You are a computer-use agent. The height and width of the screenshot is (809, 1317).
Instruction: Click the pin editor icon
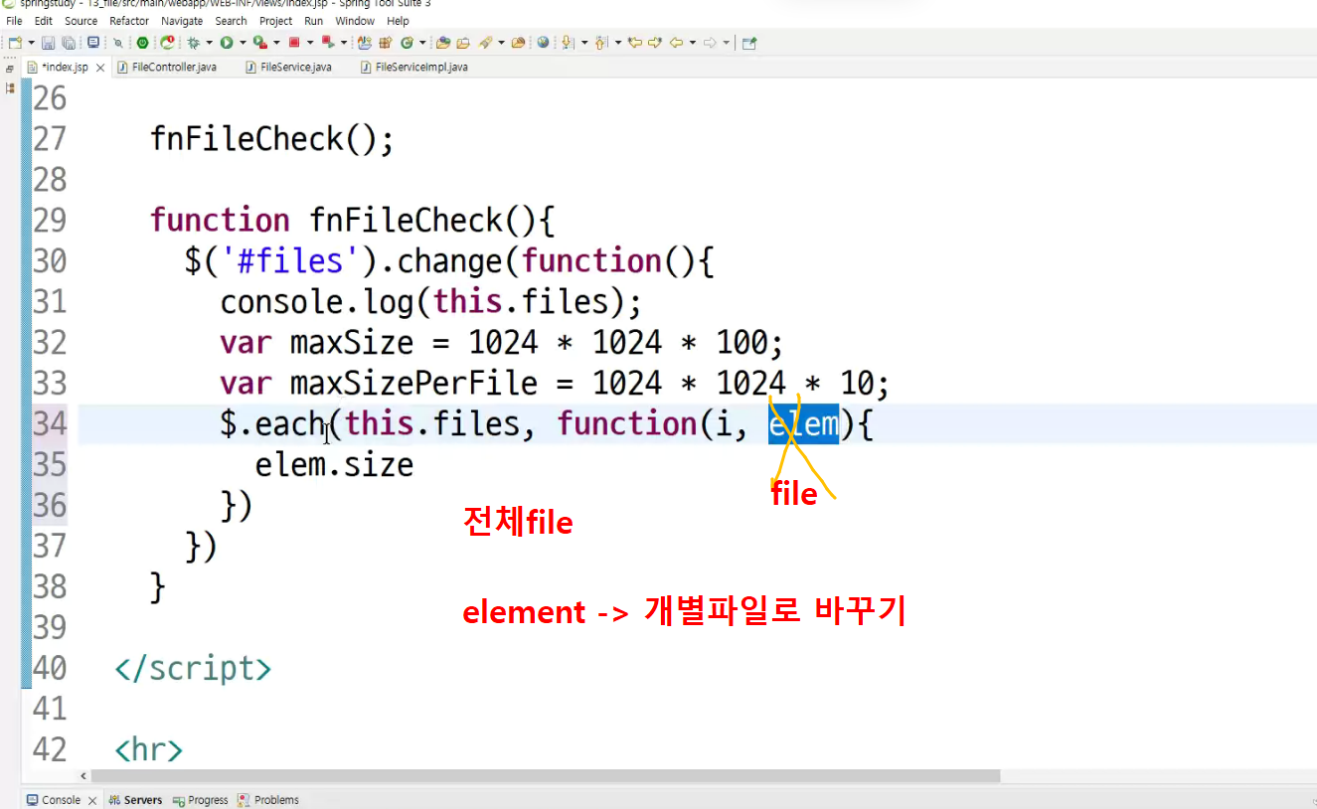coord(749,43)
